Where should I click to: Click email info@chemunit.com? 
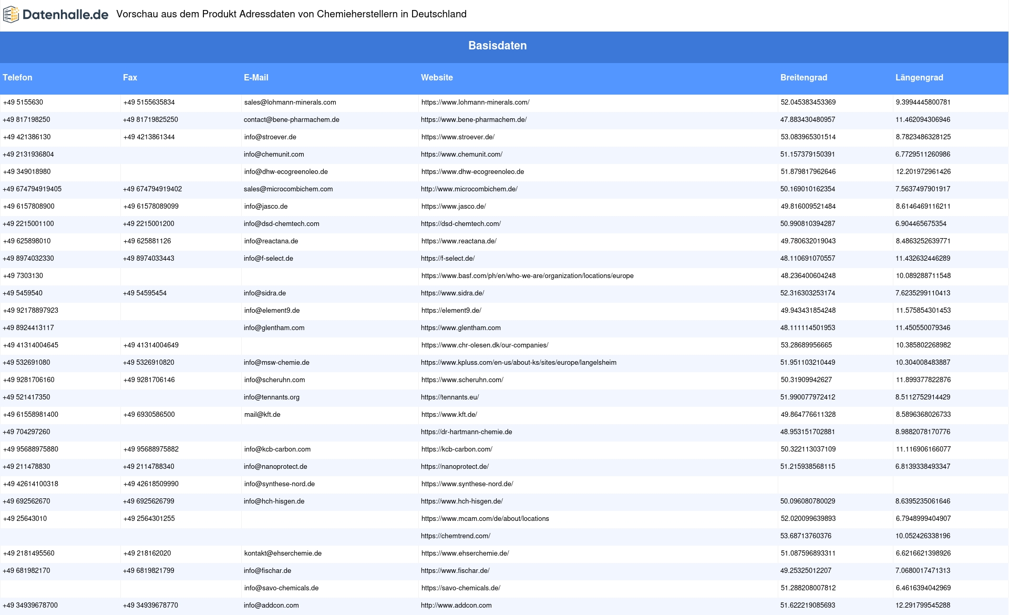tap(274, 155)
